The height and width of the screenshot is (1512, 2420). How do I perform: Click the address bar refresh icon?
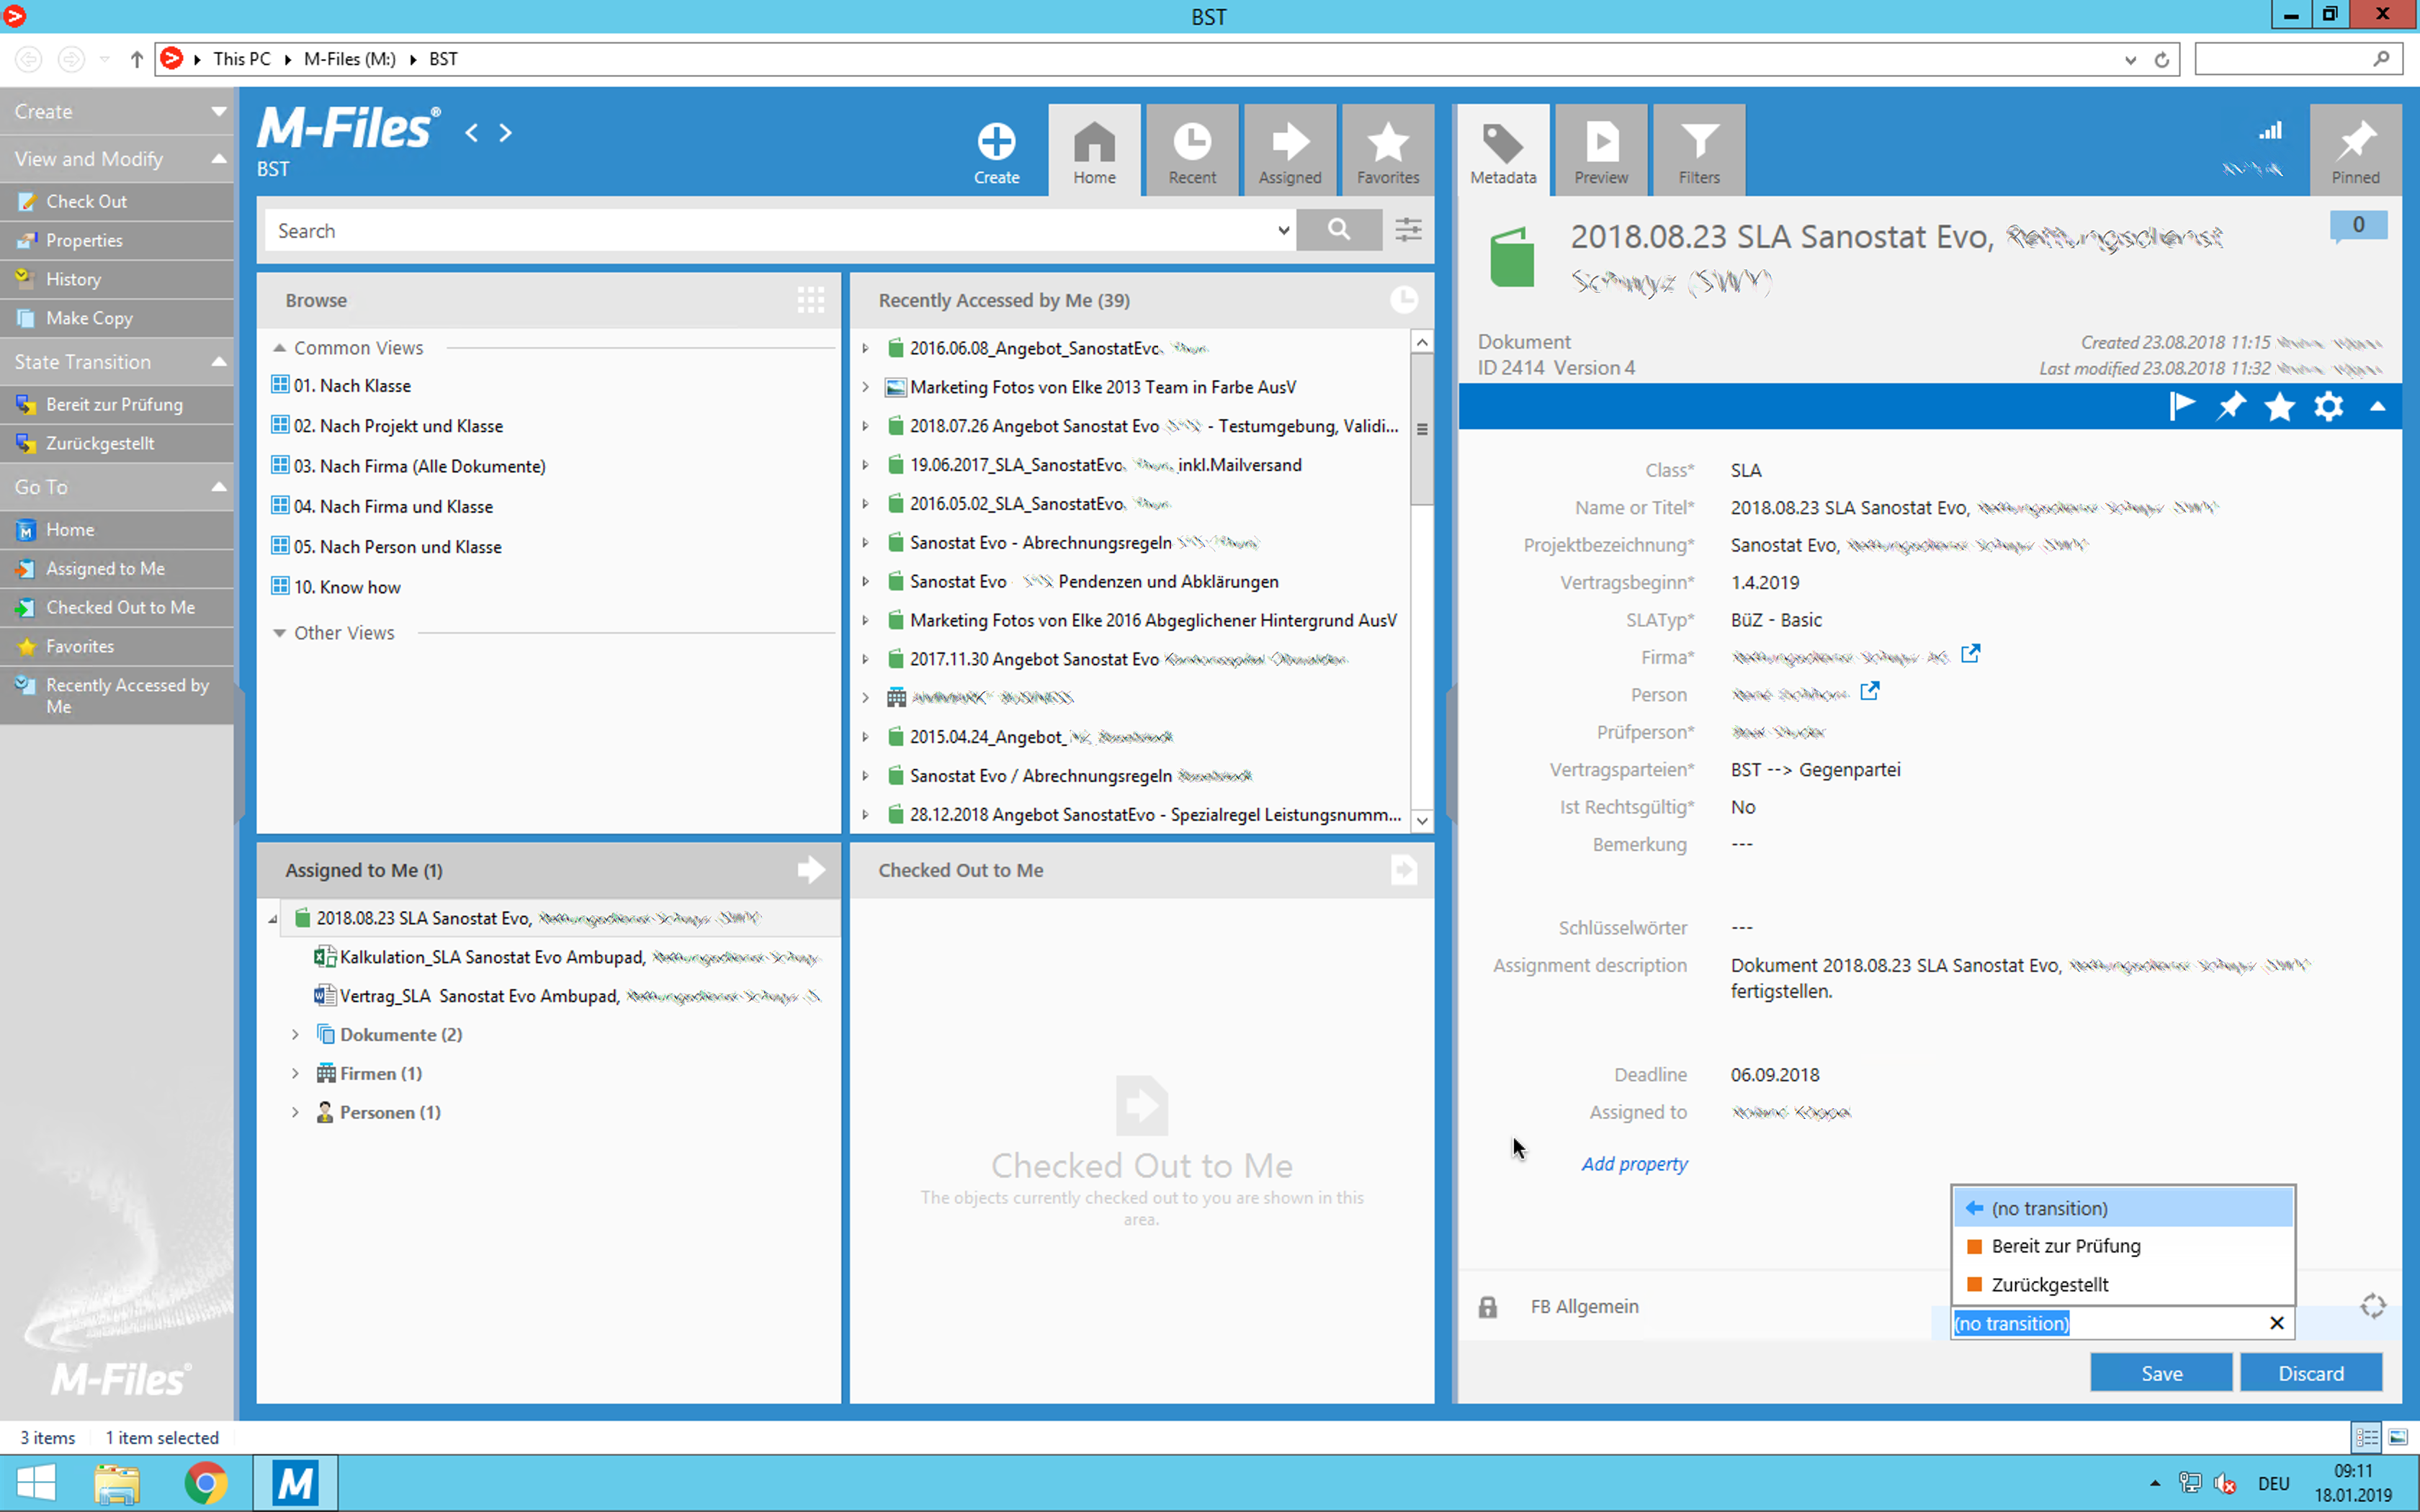pyautogui.click(x=2162, y=59)
